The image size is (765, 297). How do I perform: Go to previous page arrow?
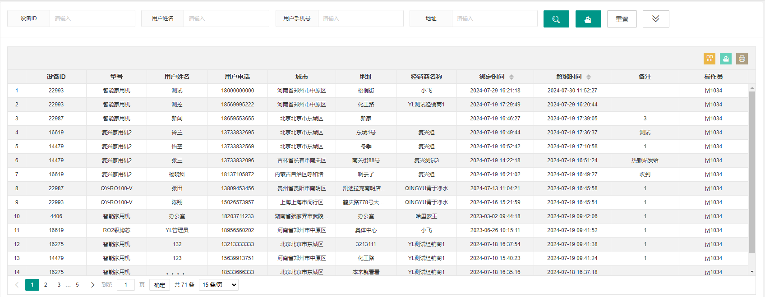17,285
